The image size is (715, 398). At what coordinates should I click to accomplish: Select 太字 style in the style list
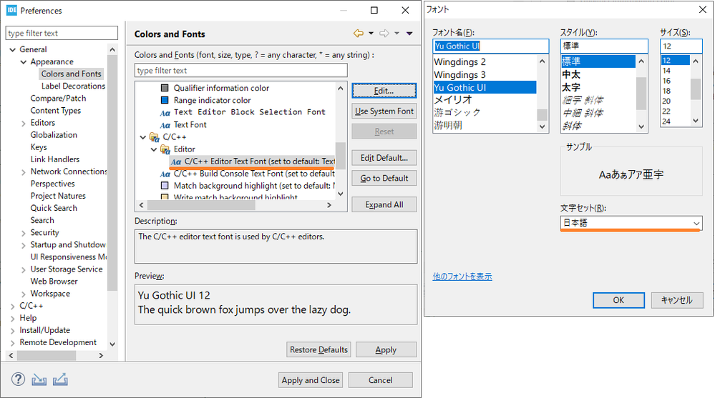[x=598, y=87]
